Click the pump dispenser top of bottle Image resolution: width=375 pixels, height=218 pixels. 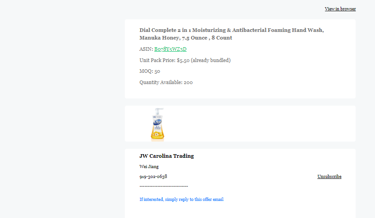tap(159, 111)
